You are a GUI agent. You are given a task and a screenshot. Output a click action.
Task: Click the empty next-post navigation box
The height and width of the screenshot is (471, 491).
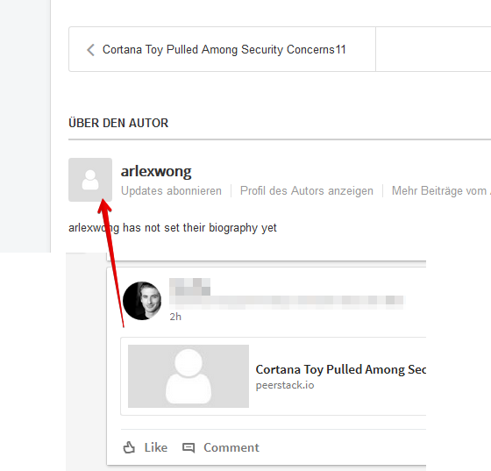[x=433, y=49]
